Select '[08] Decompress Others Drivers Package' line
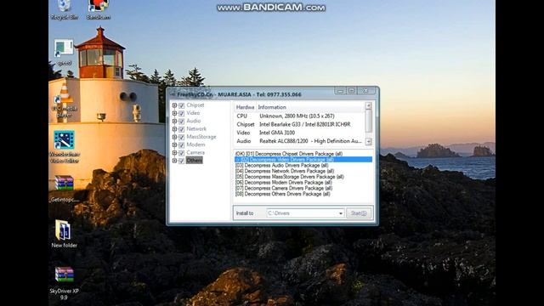The height and width of the screenshot is (306, 544). (x=303, y=194)
